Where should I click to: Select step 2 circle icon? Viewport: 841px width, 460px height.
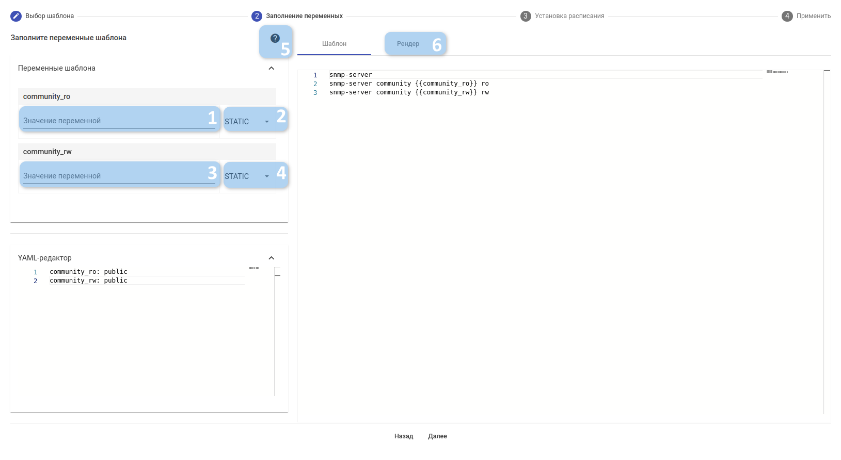coord(257,16)
